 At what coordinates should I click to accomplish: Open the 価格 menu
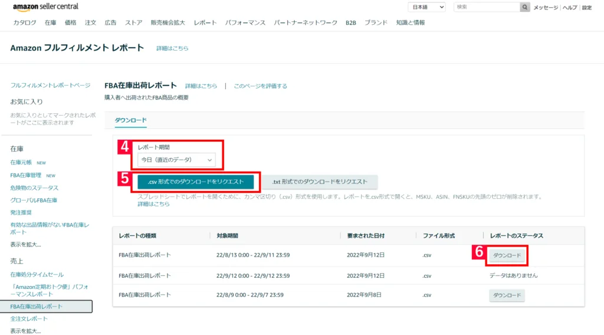point(71,23)
